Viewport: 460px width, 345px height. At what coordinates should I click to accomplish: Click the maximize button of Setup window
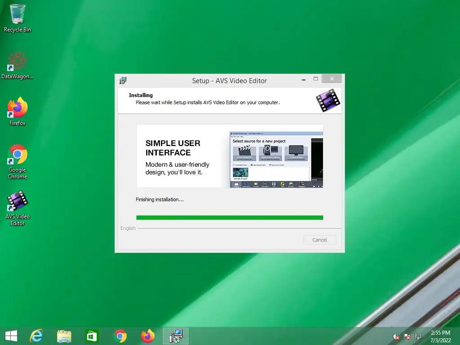(x=316, y=79)
